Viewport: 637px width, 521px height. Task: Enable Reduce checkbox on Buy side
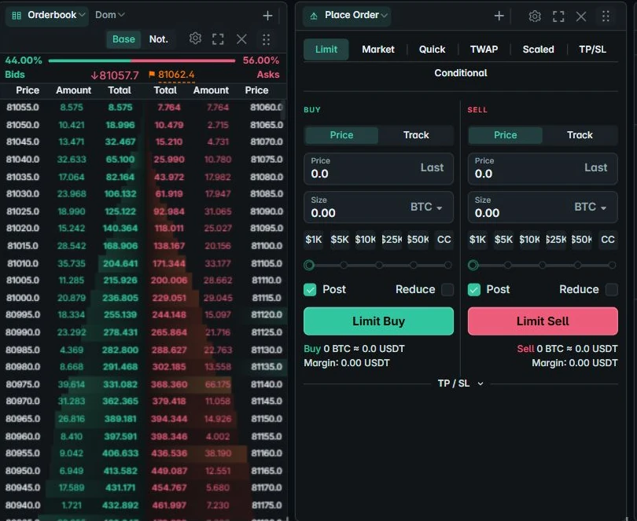[x=447, y=289]
